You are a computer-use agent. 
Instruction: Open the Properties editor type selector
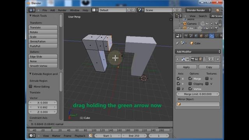click(179, 36)
